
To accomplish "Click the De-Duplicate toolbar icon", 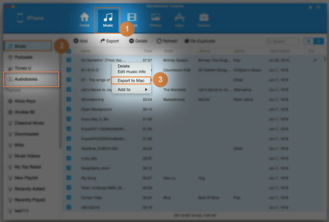I will coord(187,41).
